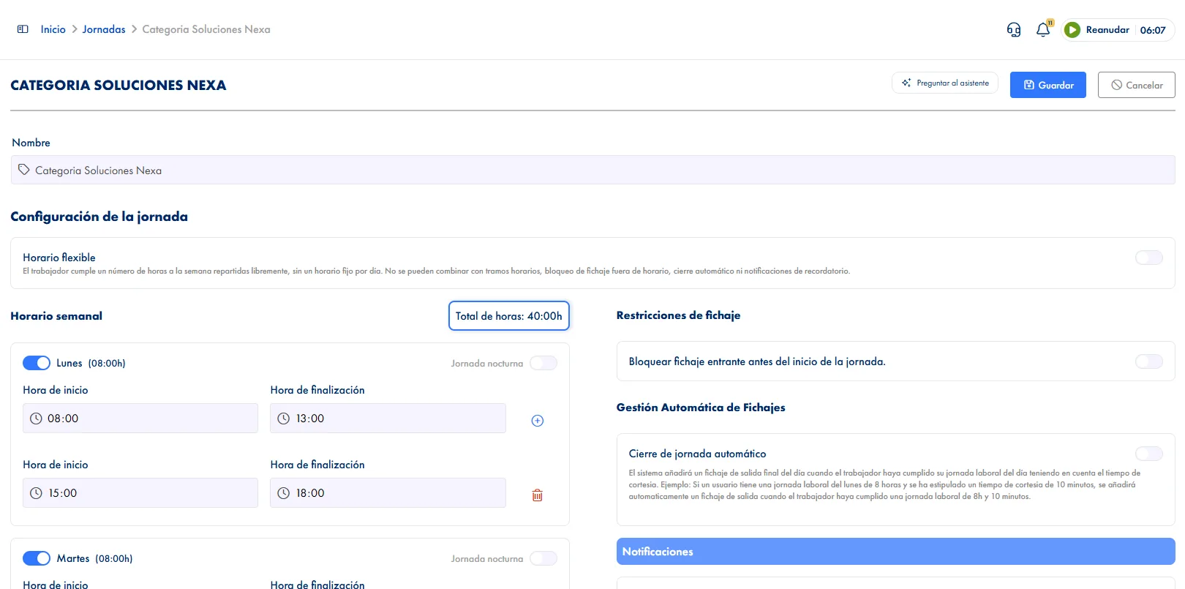The height and width of the screenshot is (589, 1185).
Task: Set Lunes second start time 15:00
Action: (140, 493)
